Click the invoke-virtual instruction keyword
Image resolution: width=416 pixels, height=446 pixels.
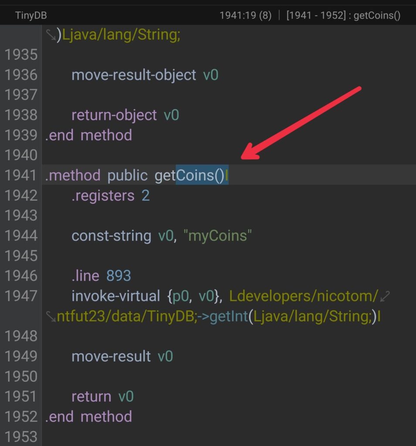[x=116, y=296]
